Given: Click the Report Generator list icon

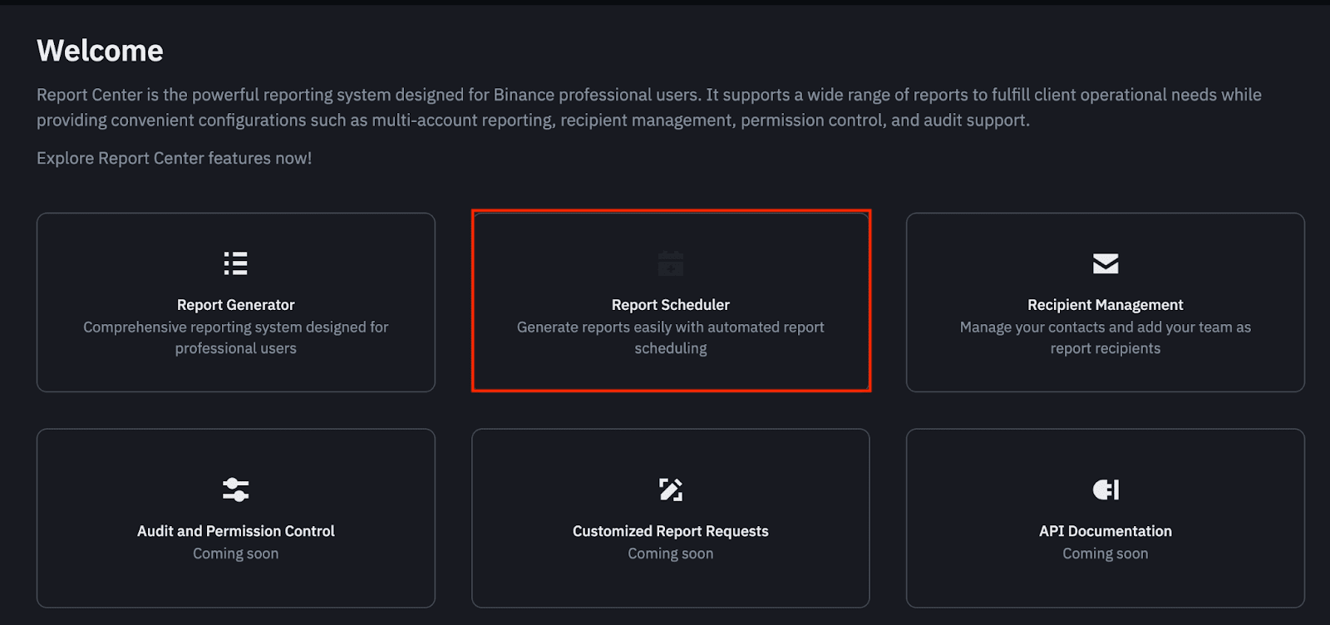Looking at the screenshot, I should [235, 263].
